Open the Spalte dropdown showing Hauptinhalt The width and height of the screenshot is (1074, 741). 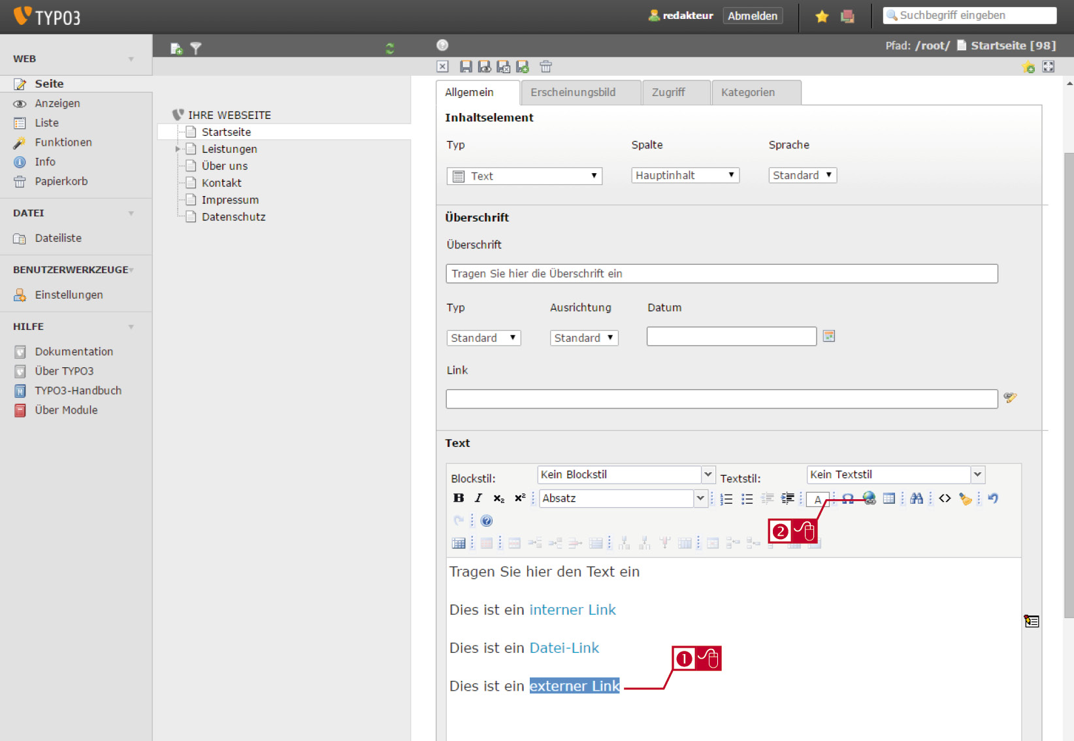[685, 175]
